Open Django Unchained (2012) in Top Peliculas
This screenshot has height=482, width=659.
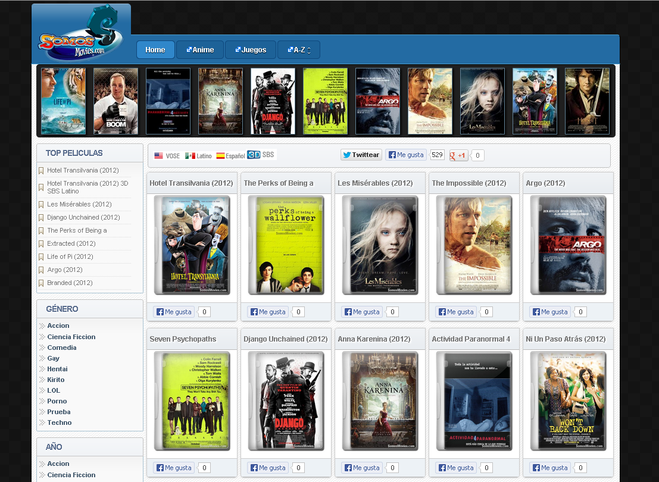coord(83,217)
